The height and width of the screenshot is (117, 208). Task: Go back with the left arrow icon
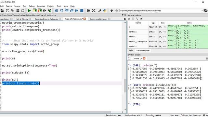click(112, 11)
